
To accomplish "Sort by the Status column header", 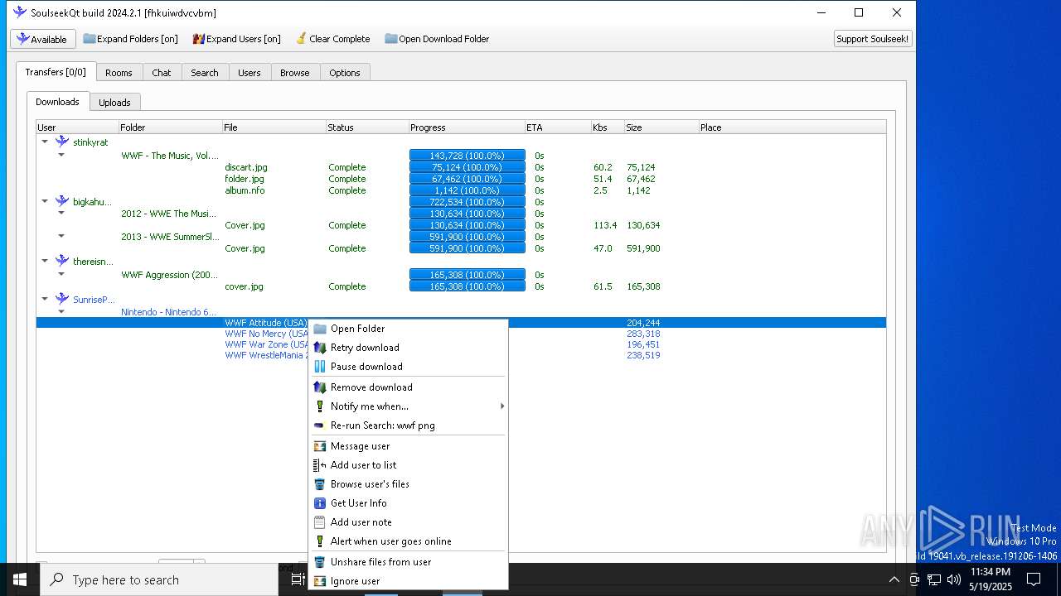I will coord(366,127).
